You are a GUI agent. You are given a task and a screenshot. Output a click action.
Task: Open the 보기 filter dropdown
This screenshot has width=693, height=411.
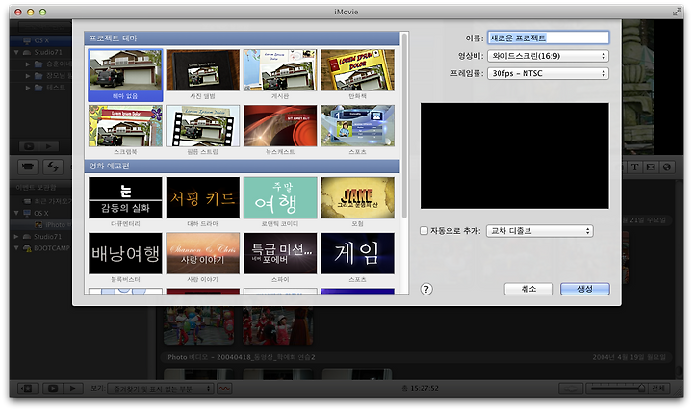pyautogui.click(x=161, y=389)
